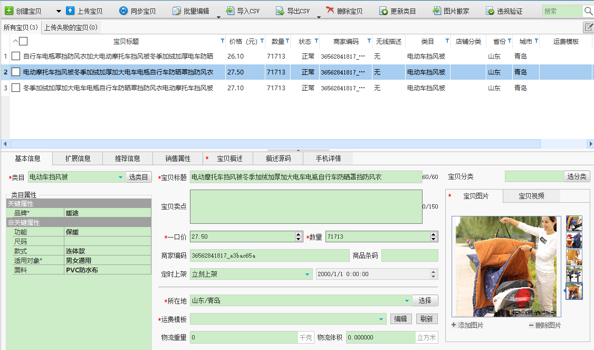Screen dimensions: 594x350
Task: Run 违规验证 violation check
Action: [490, 11]
